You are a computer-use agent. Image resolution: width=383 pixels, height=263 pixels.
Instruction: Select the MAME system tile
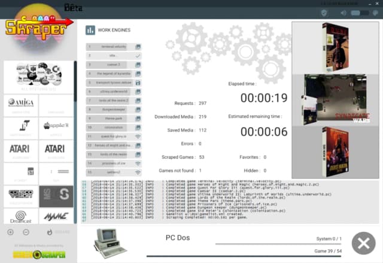coord(56,216)
